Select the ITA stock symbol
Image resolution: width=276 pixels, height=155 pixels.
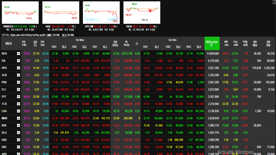pos(4,61)
